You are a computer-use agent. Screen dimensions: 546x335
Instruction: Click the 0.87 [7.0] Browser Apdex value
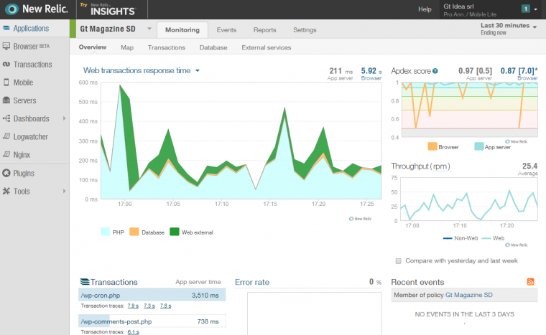click(519, 71)
